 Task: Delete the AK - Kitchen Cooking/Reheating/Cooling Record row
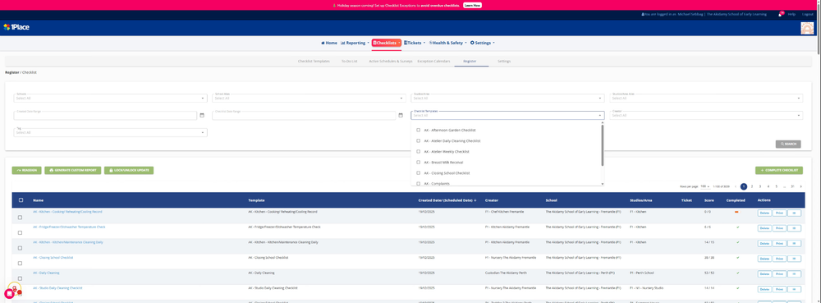(x=764, y=213)
